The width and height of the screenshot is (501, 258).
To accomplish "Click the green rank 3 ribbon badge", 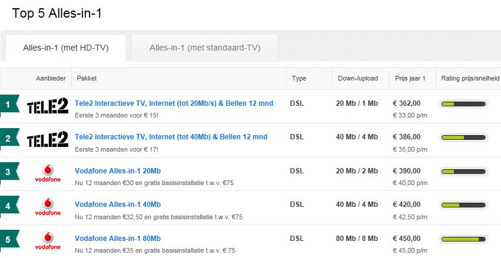I will click(x=9, y=172).
